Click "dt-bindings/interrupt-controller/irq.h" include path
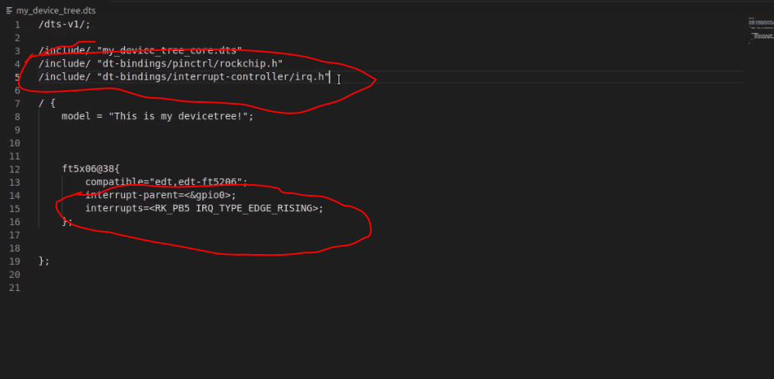The width and height of the screenshot is (774, 379). (213, 77)
